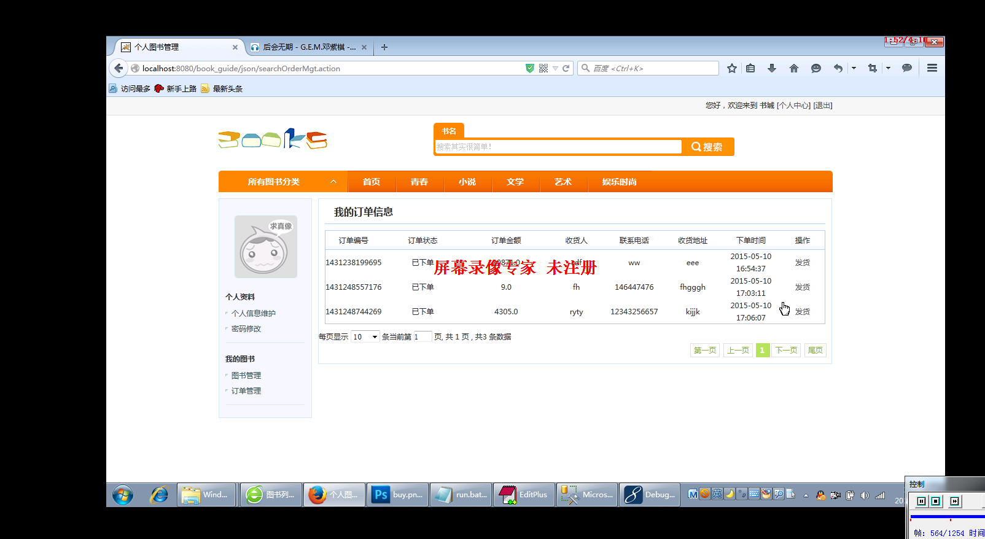The width and height of the screenshot is (985, 539).
Task: Open the Windows Start button
Action: tap(123, 495)
